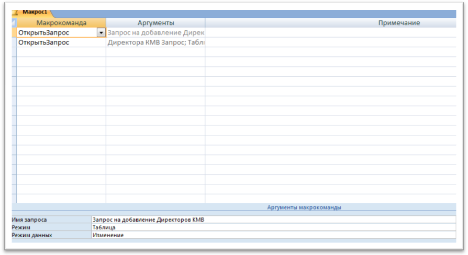Open the first ОткрытьЗапрос action dropdown arrow
The height and width of the screenshot is (255, 468).
click(x=101, y=33)
